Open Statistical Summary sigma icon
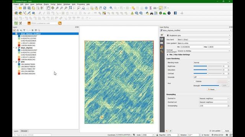 150,8
